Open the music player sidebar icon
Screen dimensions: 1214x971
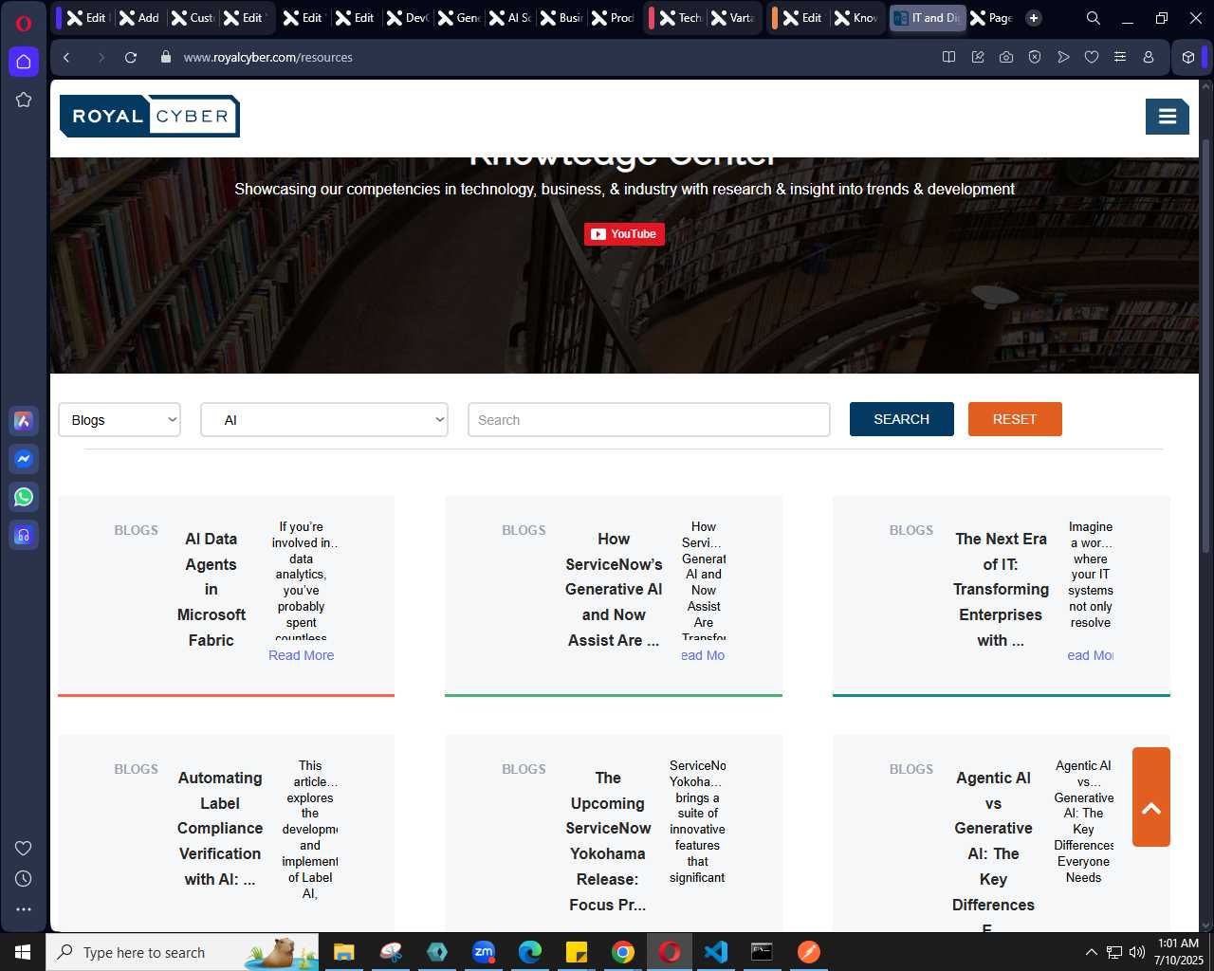pos(24,535)
